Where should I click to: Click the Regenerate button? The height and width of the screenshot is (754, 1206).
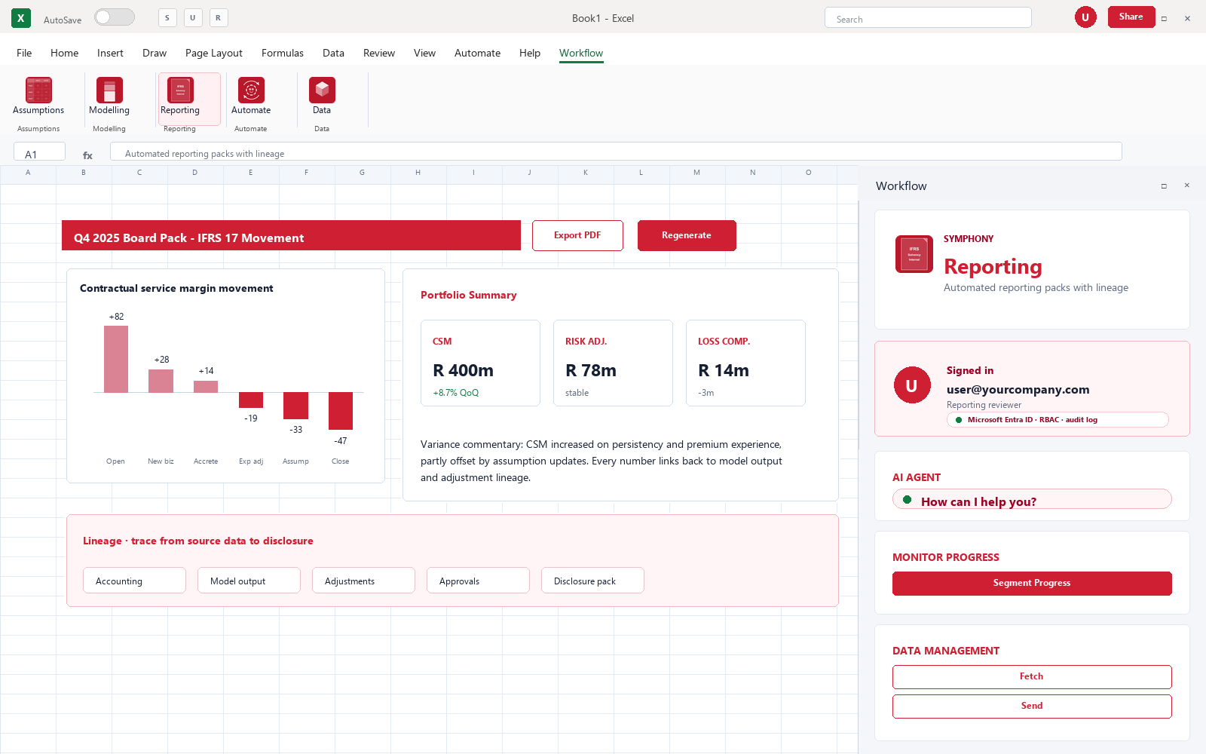click(x=687, y=235)
